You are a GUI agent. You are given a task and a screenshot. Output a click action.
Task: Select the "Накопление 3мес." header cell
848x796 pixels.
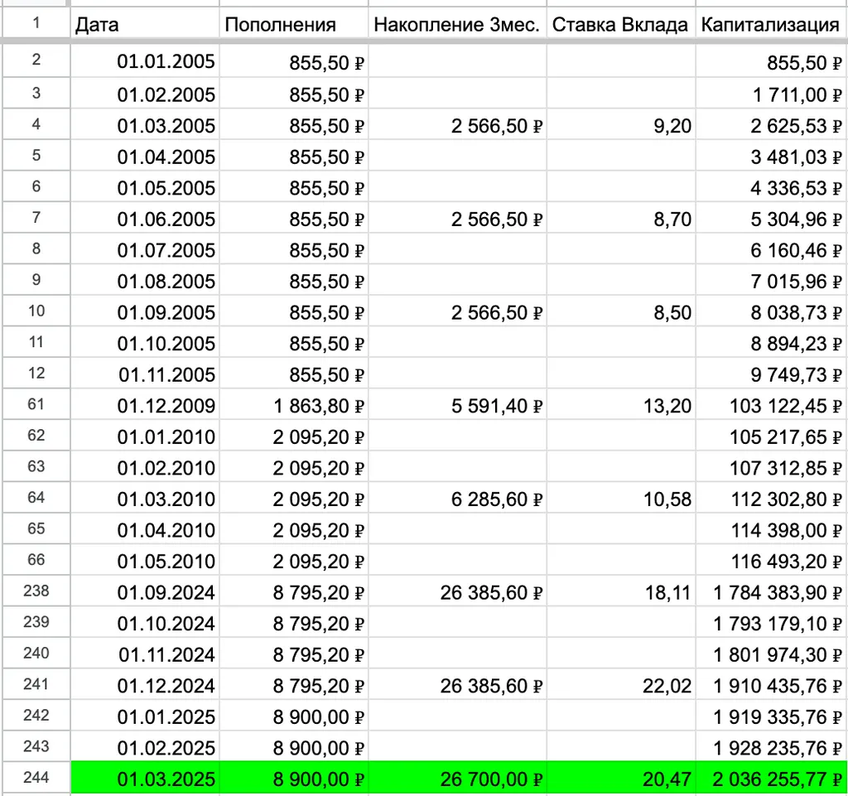[x=456, y=25]
